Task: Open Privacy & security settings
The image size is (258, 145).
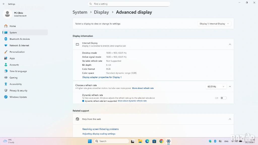Action: (18, 91)
